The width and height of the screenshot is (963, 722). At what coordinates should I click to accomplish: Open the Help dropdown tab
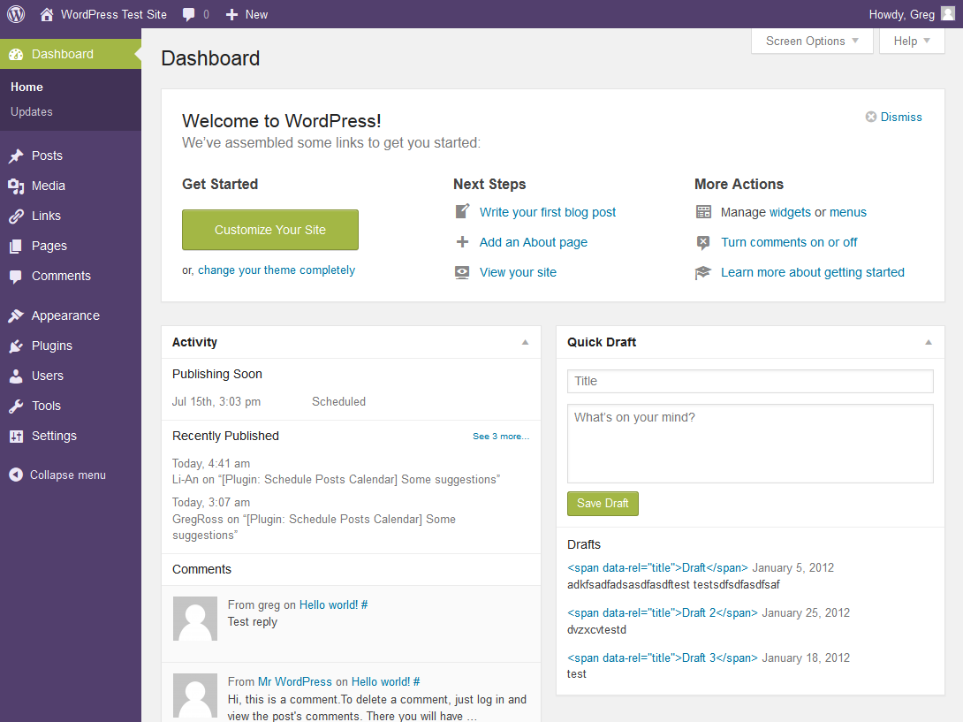912,42
